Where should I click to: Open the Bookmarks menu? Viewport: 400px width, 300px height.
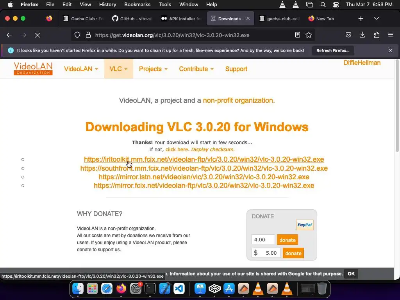[x=137, y=5]
